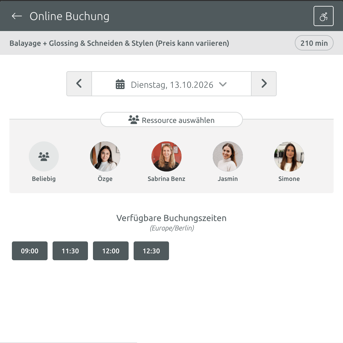This screenshot has height=343, width=343.
Task: Choose Özge's profile photo
Action: pyautogui.click(x=105, y=156)
